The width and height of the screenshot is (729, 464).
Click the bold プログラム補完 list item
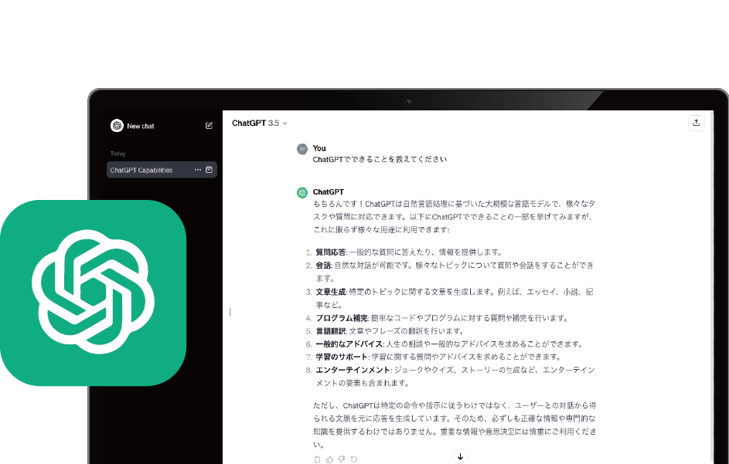[x=342, y=318]
